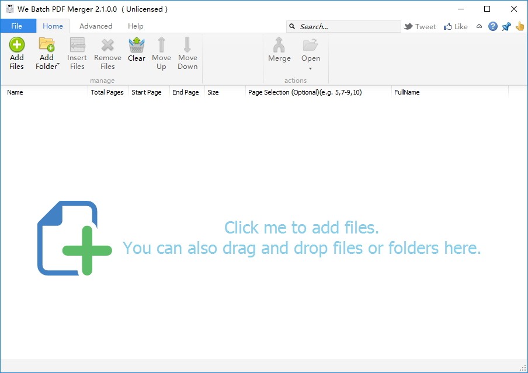Click the Tweet link
This screenshot has width=528, height=373.
coord(420,26)
